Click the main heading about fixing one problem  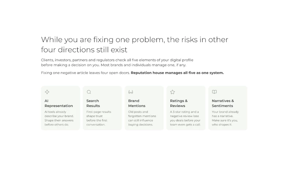134,45
